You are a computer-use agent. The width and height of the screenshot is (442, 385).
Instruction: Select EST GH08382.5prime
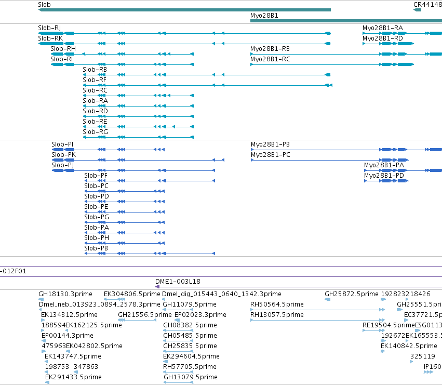[190, 325]
